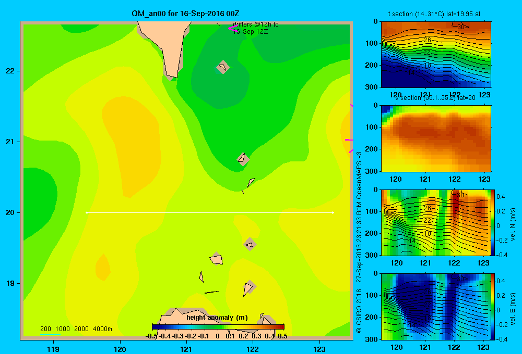Open the eastward velocity section plot
This screenshot has height=354, width=522.
pyautogui.click(x=436, y=306)
